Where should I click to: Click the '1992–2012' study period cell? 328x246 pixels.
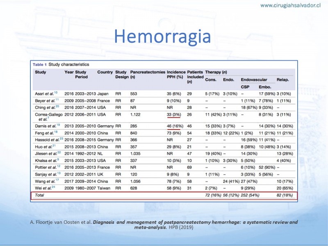(85, 153)
